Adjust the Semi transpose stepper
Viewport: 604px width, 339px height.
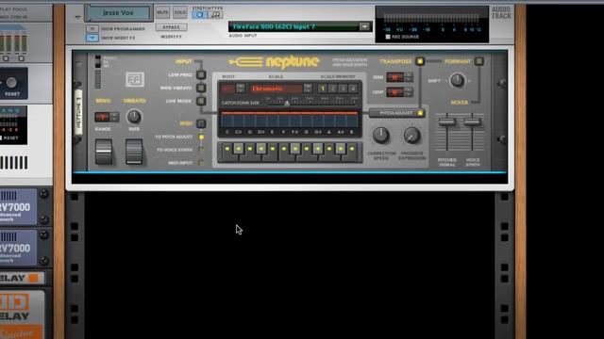[408, 77]
